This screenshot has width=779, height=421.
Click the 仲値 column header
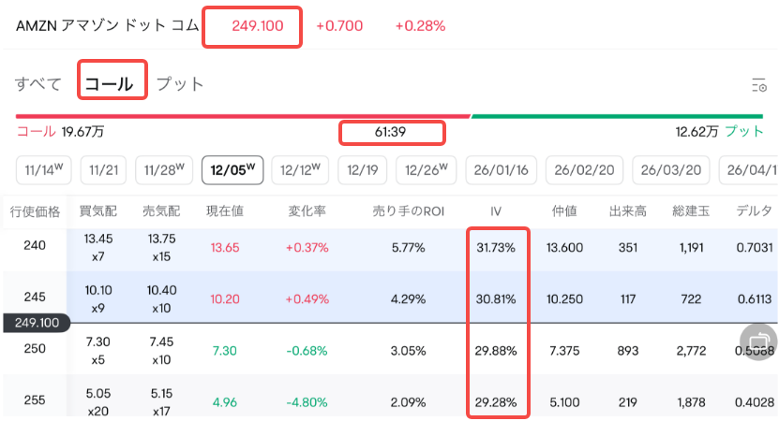tap(564, 211)
